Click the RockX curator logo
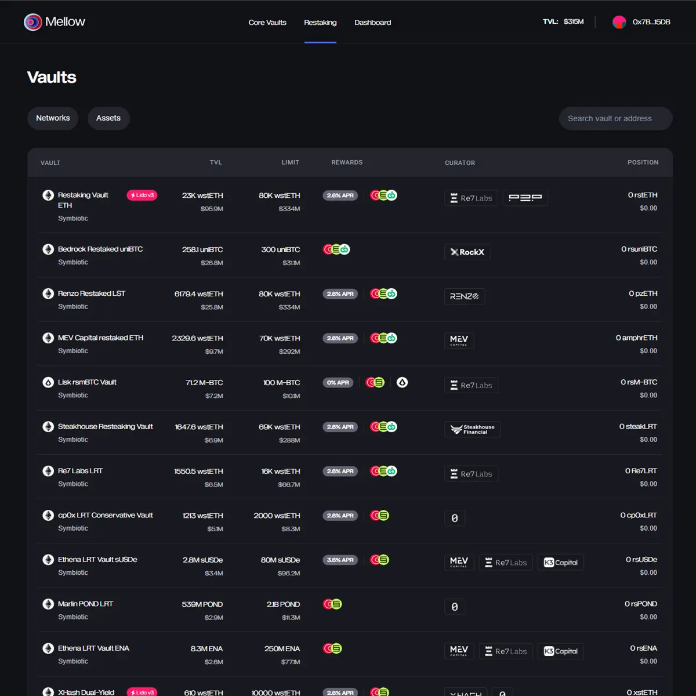Viewport: 696px width, 696px height. click(467, 252)
